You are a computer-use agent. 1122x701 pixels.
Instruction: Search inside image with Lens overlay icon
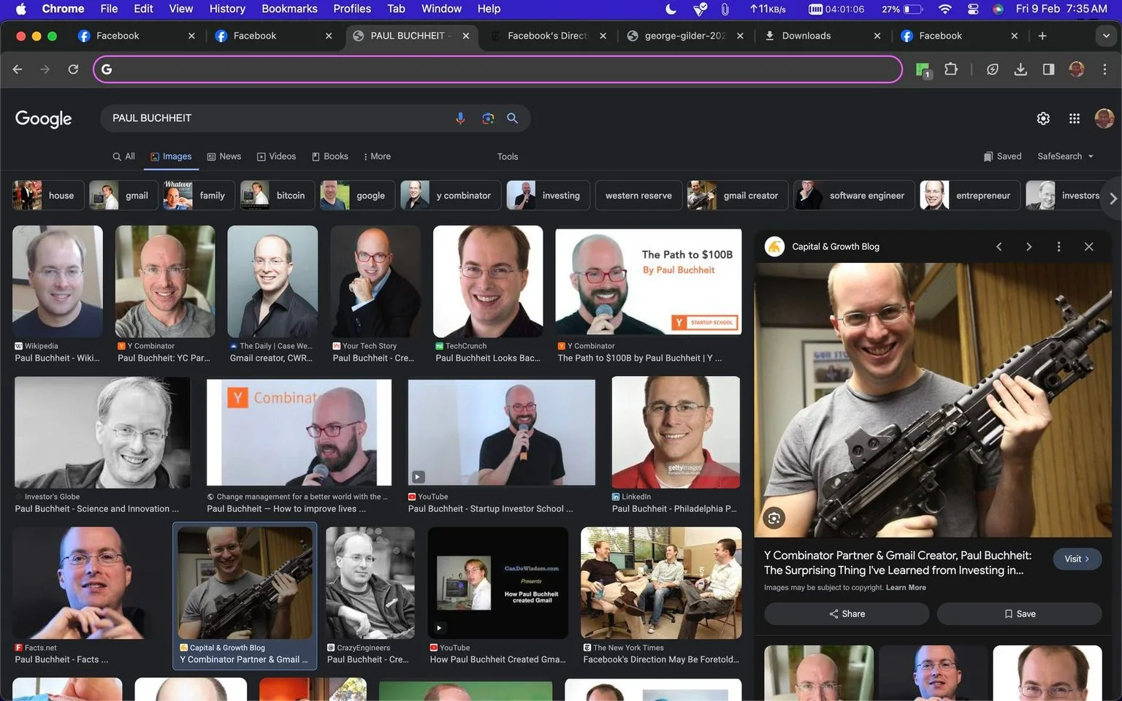click(774, 518)
